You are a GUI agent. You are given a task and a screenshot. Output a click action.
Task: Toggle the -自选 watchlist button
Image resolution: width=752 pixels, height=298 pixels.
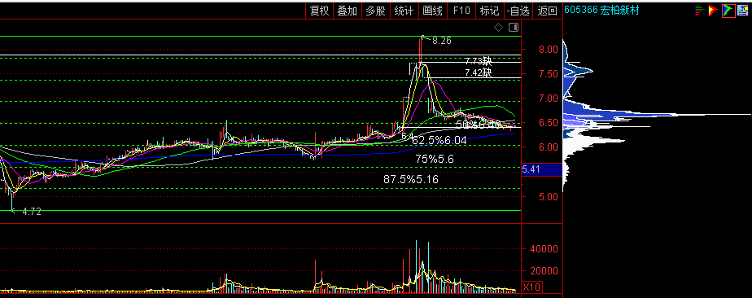518,11
